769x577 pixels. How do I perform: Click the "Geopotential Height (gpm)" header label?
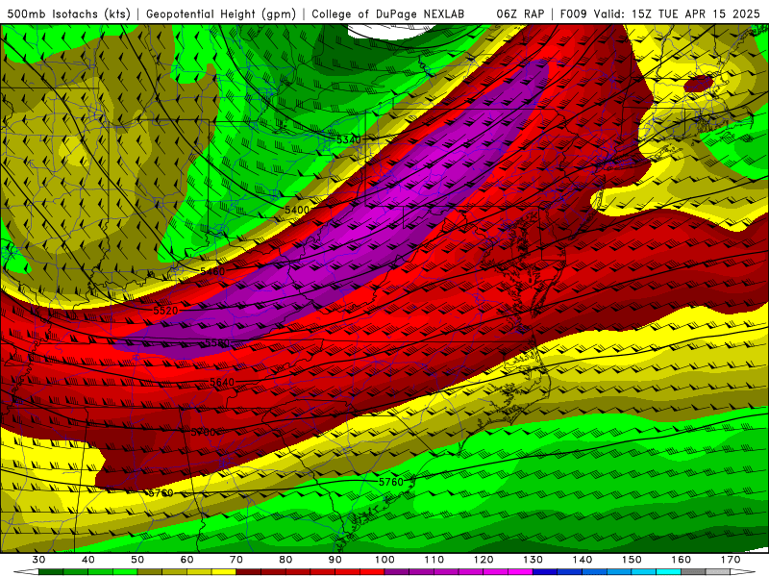coord(221,13)
